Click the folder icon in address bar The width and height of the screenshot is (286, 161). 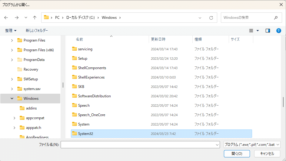46,17
